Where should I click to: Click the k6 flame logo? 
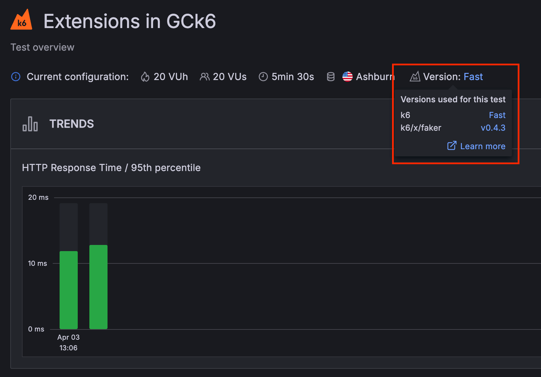21,19
